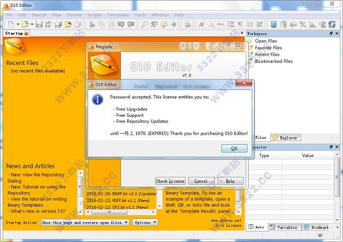This screenshot has height=242, width=343.
Task: Expand the Open file dropdown arrow
Action: [32, 24]
